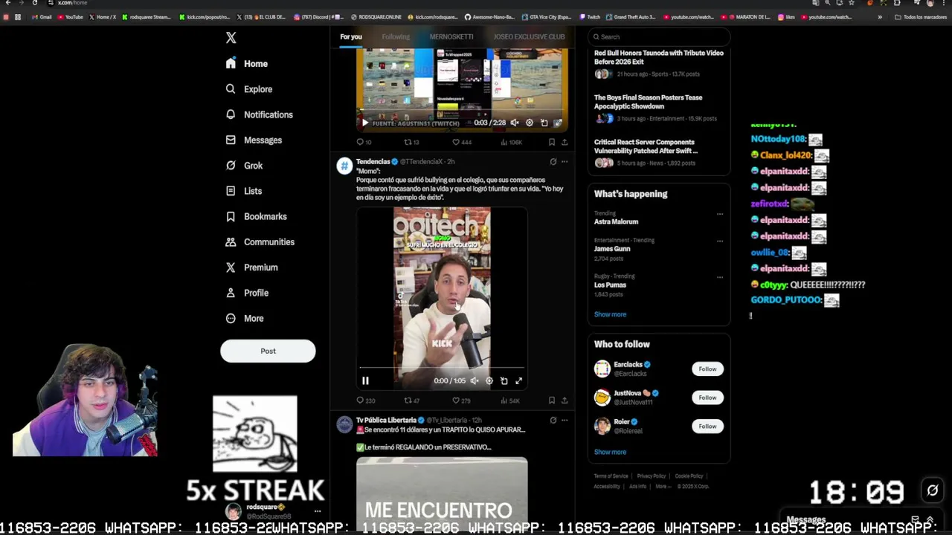Share the Tendencias tweet

pos(565,401)
